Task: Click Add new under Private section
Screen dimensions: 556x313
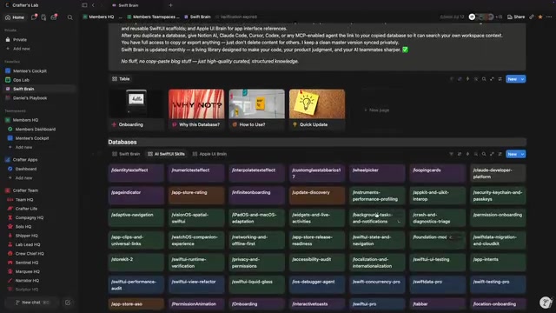Action: 21,49
